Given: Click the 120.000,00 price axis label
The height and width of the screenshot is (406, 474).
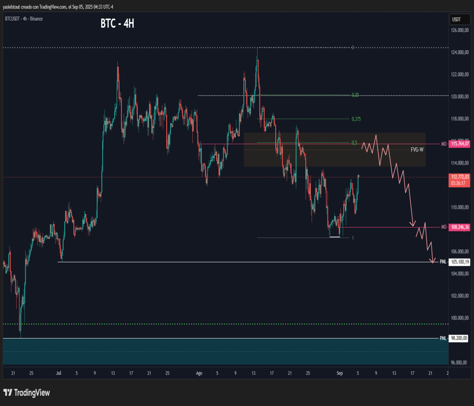Looking at the screenshot, I should click(x=460, y=96).
